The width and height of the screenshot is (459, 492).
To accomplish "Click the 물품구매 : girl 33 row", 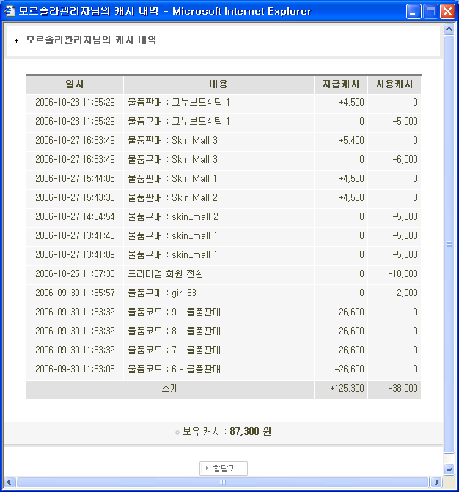I will point(162,293).
